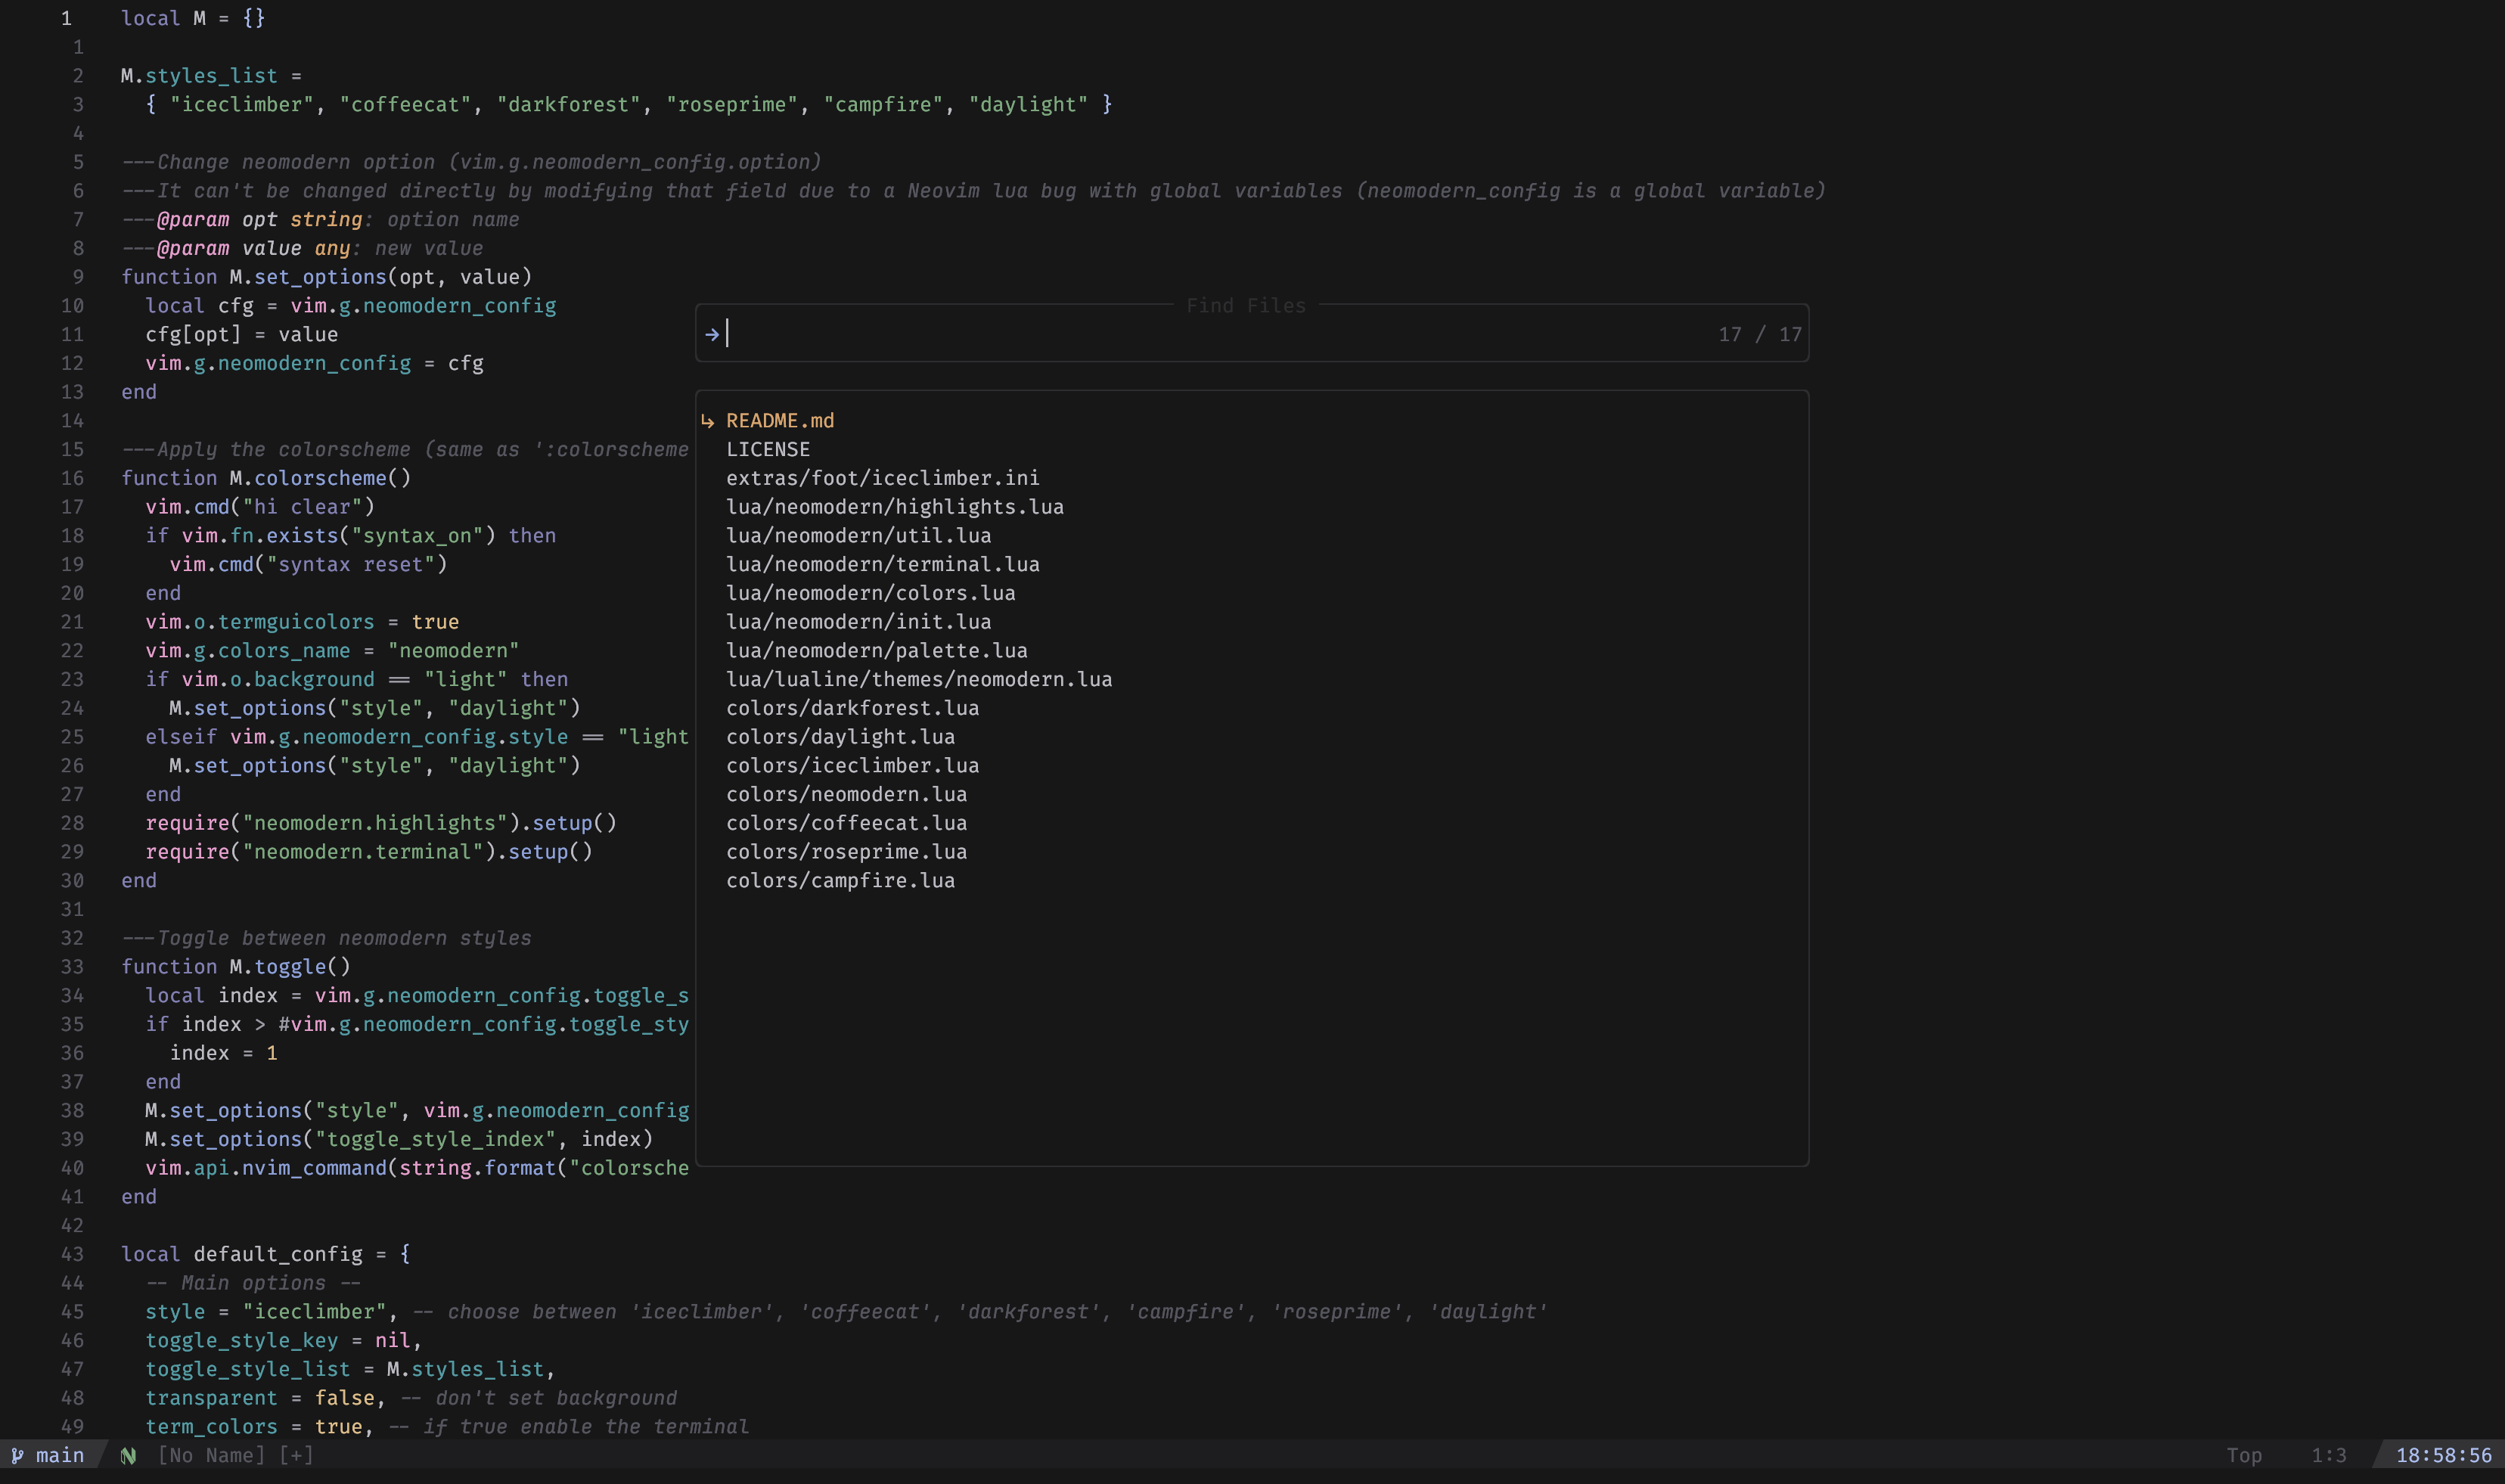The height and width of the screenshot is (1484, 2505).
Task: Click the main branch name in statusline
Action: pyautogui.click(x=60, y=1455)
